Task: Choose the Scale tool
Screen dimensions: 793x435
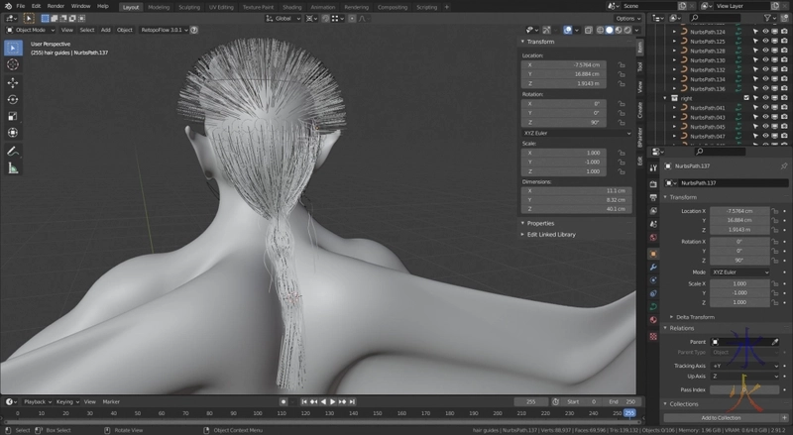Action: [13, 116]
